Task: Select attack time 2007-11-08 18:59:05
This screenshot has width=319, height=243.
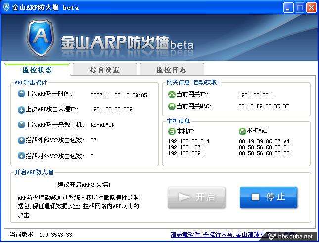Action: click(119, 95)
